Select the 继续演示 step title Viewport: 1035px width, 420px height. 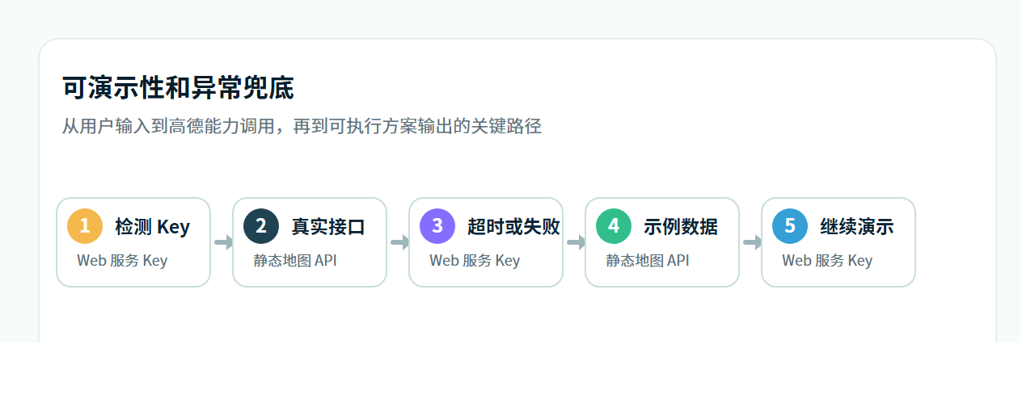857,227
